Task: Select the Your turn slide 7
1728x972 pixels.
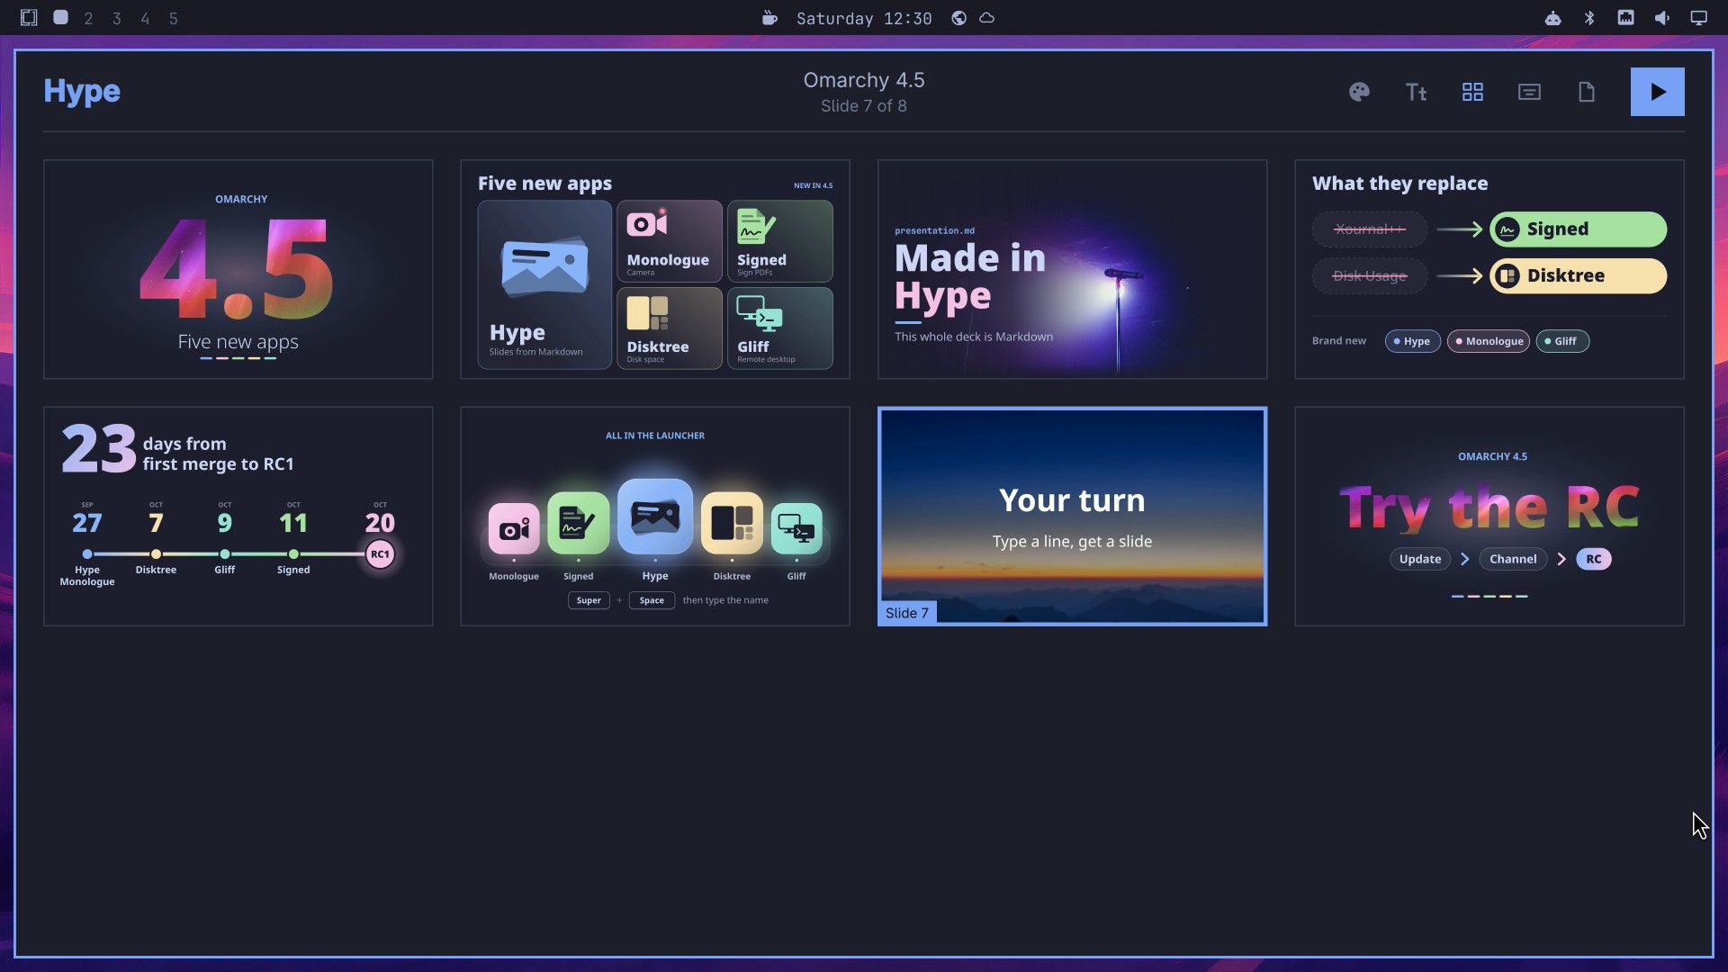Action: [x=1072, y=516]
